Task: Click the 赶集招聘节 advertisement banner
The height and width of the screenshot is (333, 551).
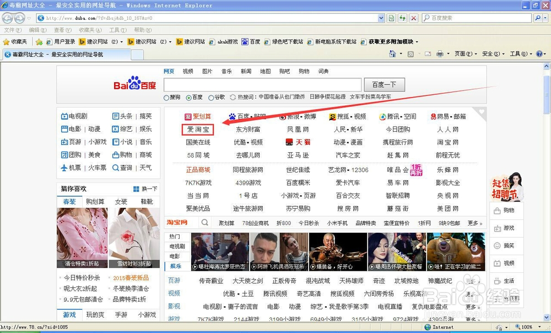Action: click(506, 187)
